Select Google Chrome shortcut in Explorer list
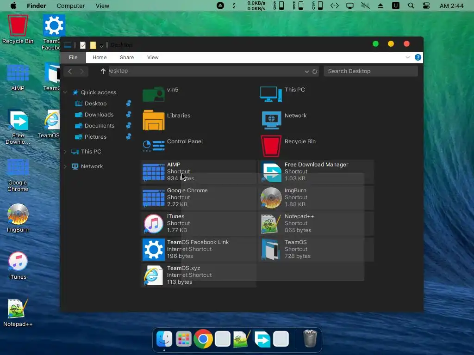This screenshot has width=474, height=355. [198, 197]
